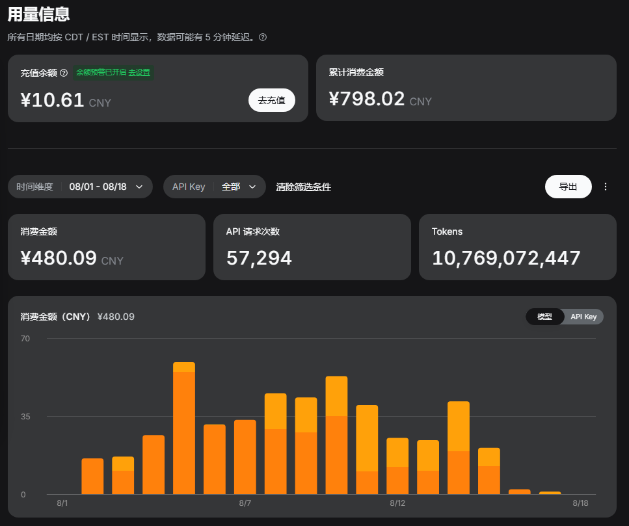Screen dimensions: 629x526
Task: Click the Tokens card label
Action: coord(447,231)
